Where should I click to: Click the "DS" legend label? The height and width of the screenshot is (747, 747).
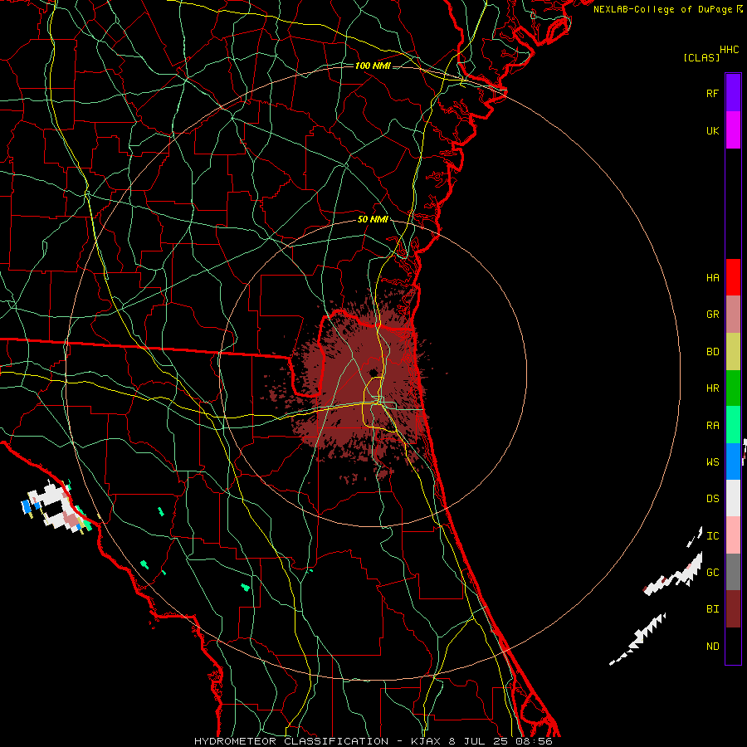point(713,499)
